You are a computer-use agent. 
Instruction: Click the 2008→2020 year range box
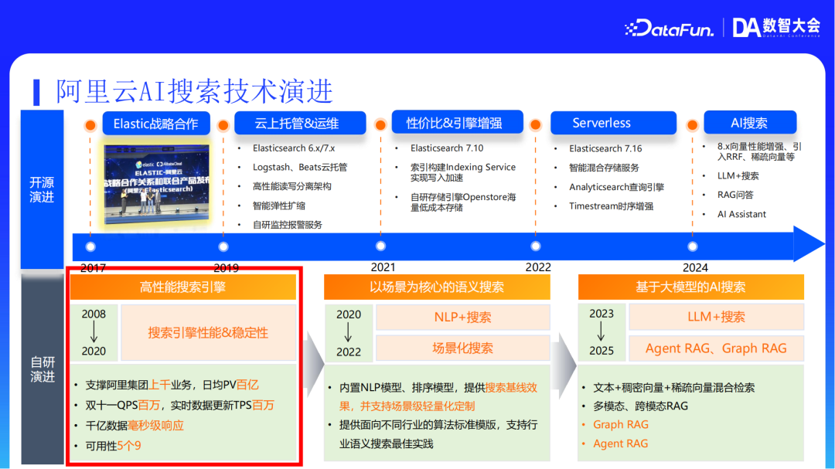94,334
